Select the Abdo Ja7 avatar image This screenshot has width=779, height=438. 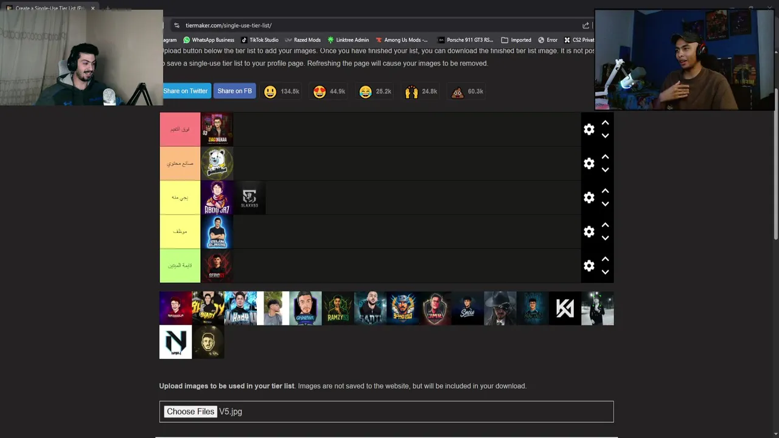click(x=217, y=197)
